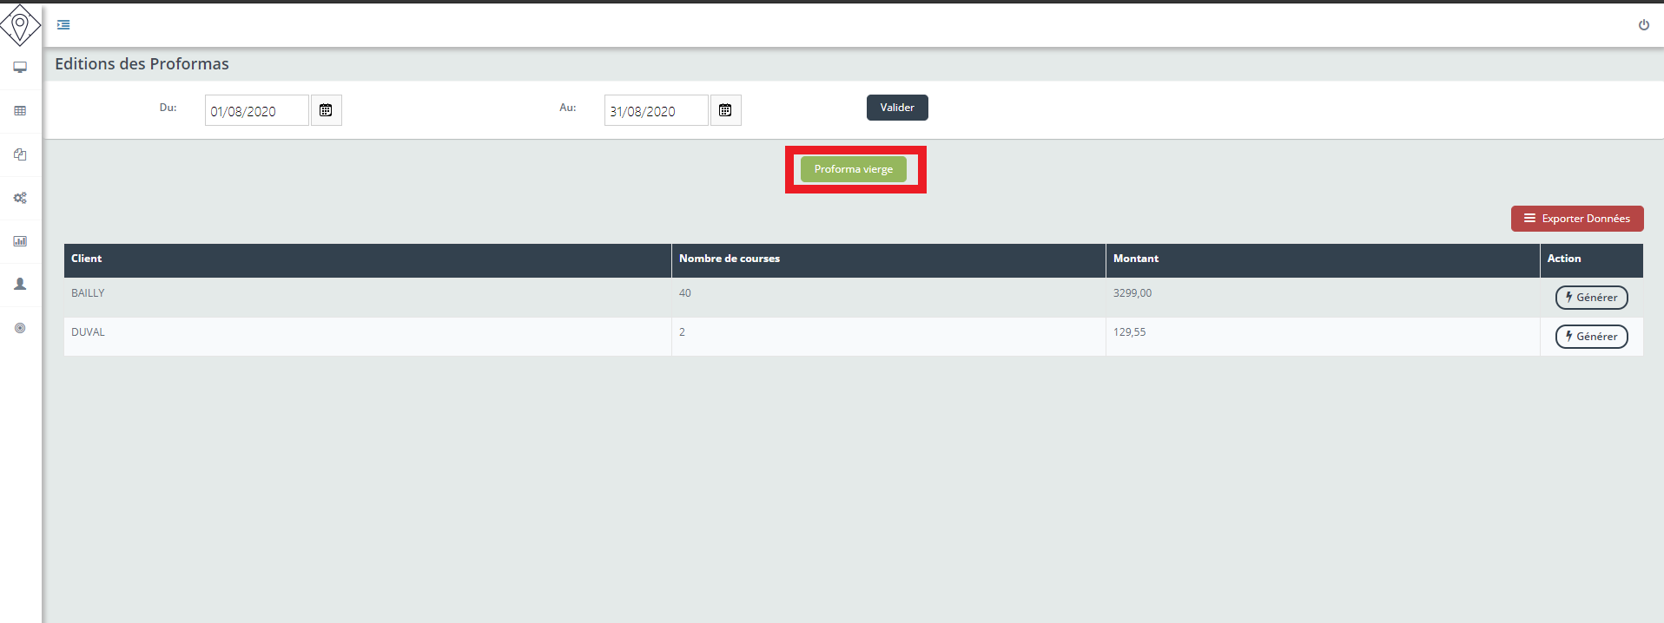Click the Au end date field
The width and height of the screenshot is (1664, 623).
pyautogui.click(x=656, y=111)
